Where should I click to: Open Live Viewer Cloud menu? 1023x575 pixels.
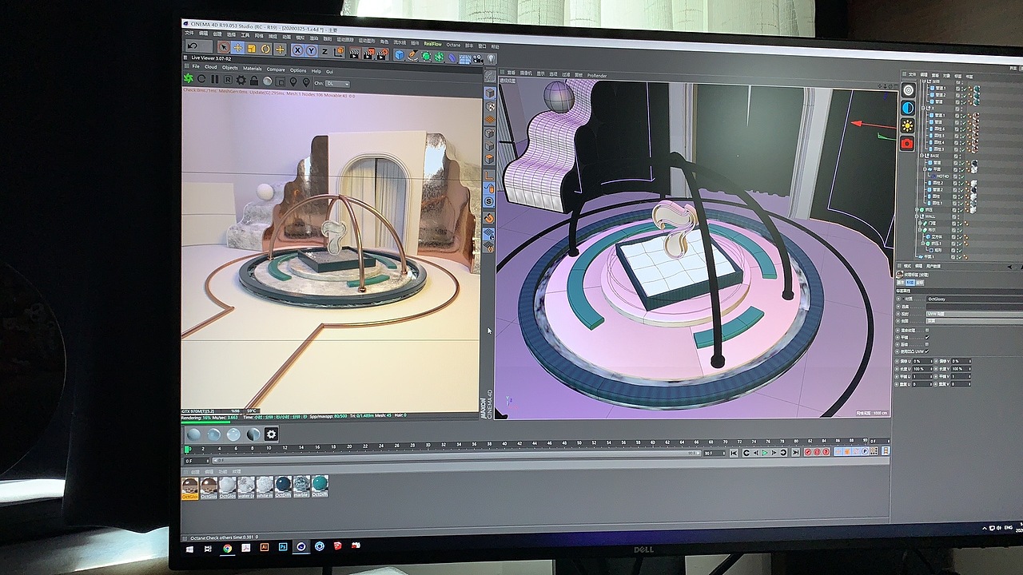coord(211,67)
